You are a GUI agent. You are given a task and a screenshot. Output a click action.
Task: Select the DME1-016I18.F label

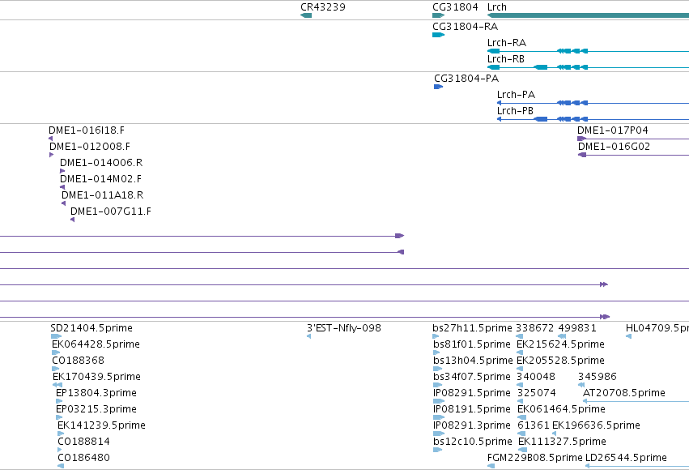87,130
